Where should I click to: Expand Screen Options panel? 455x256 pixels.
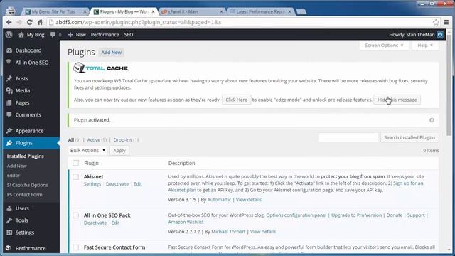point(384,46)
